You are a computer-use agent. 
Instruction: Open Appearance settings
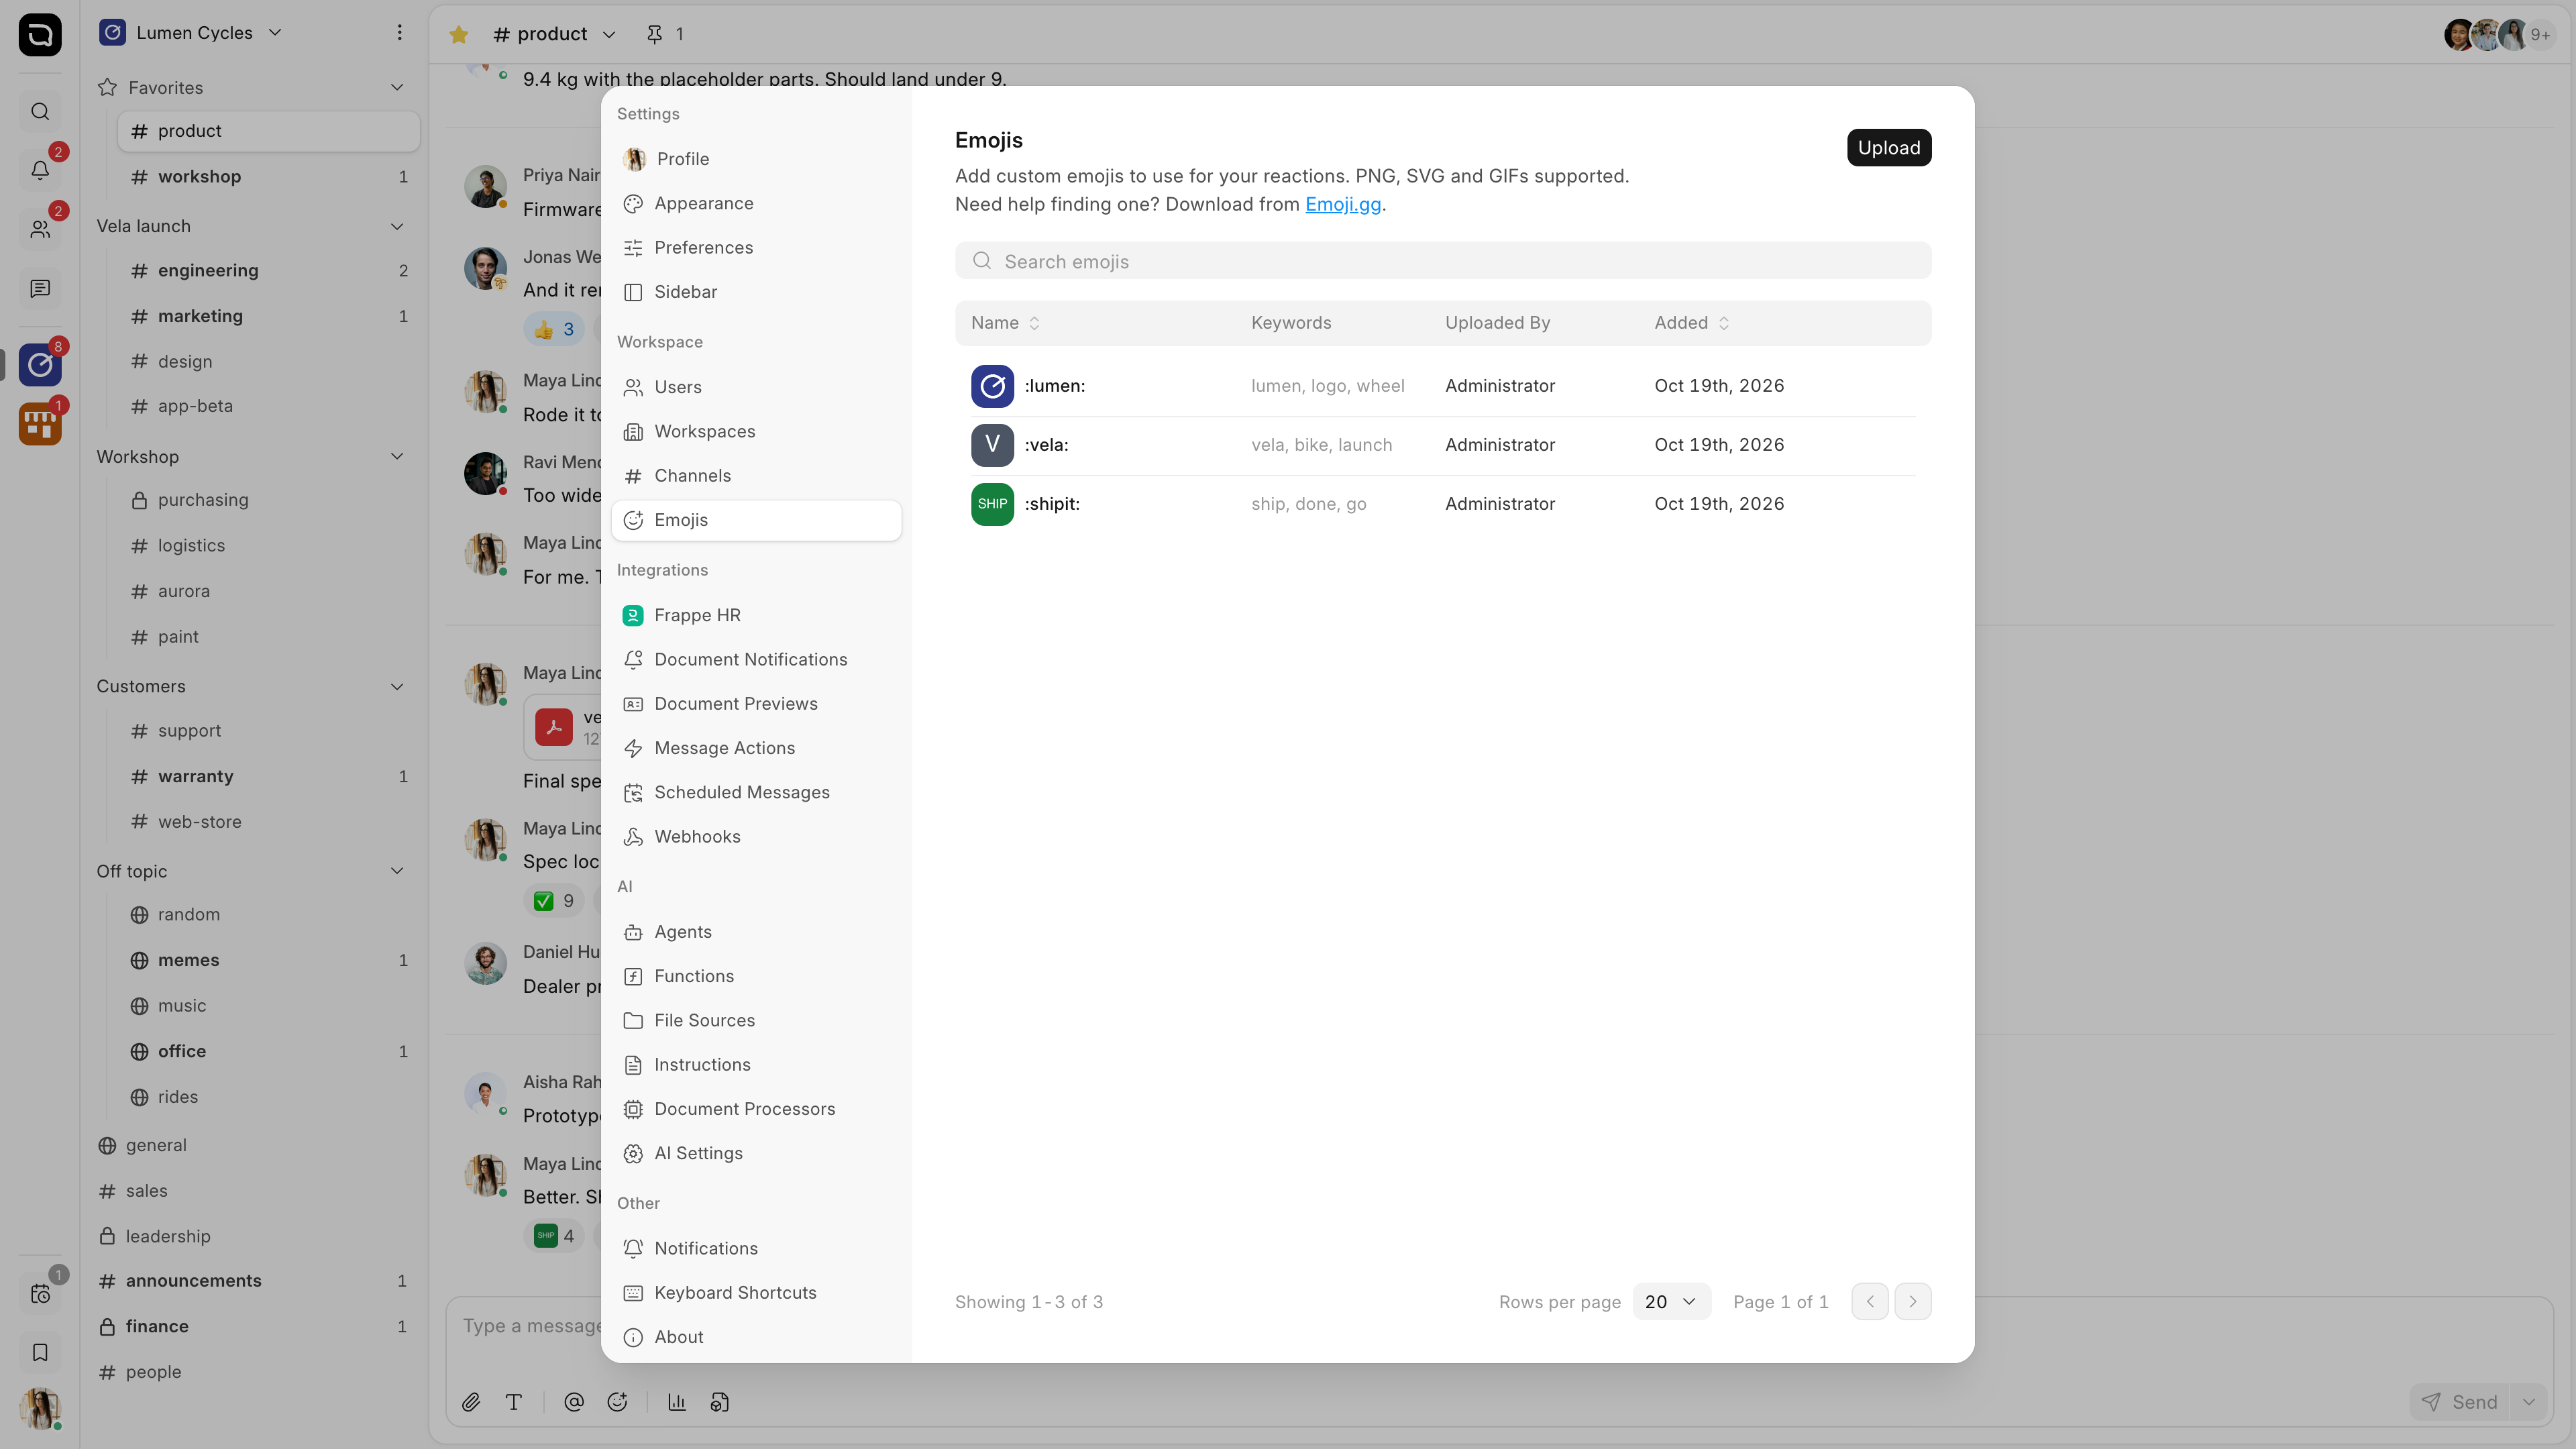coord(756,203)
